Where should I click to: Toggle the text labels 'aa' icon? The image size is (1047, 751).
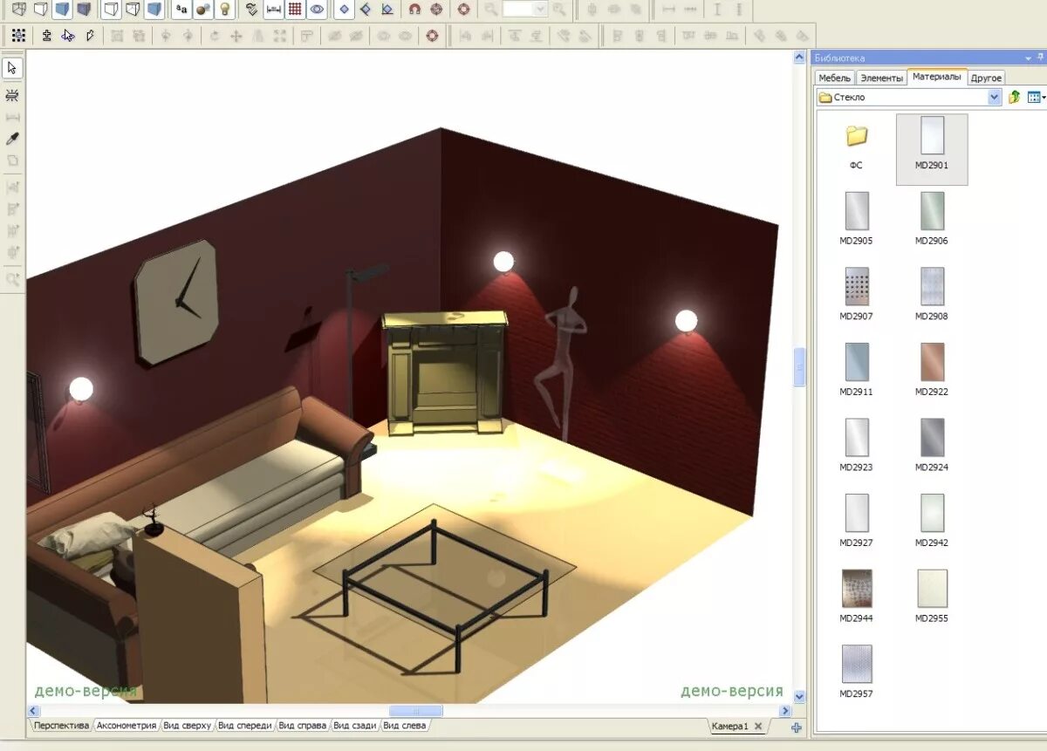[x=181, y=10]
